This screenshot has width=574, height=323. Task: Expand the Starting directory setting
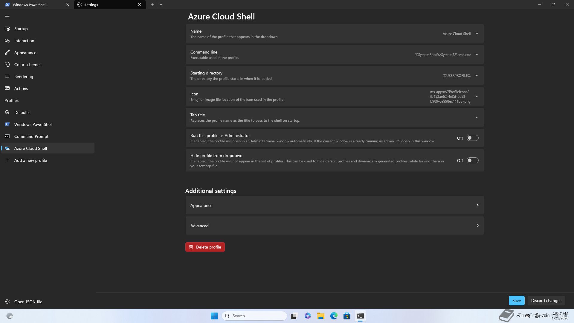pyautogui.click(x=477, y=76)
